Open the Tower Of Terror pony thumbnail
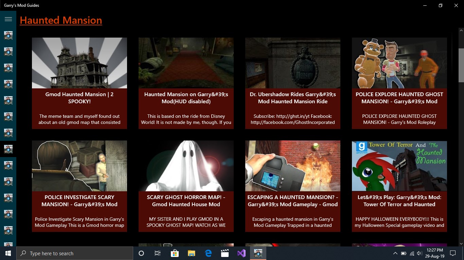Image resolution: width=464 pixels, height=260 pixels. click(x=399, y=166)
